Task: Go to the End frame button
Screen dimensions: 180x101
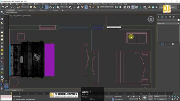Action: (139, 97)
